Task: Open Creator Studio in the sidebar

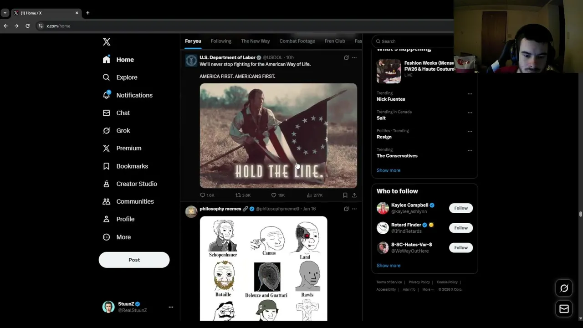Action: click(130, 184)
